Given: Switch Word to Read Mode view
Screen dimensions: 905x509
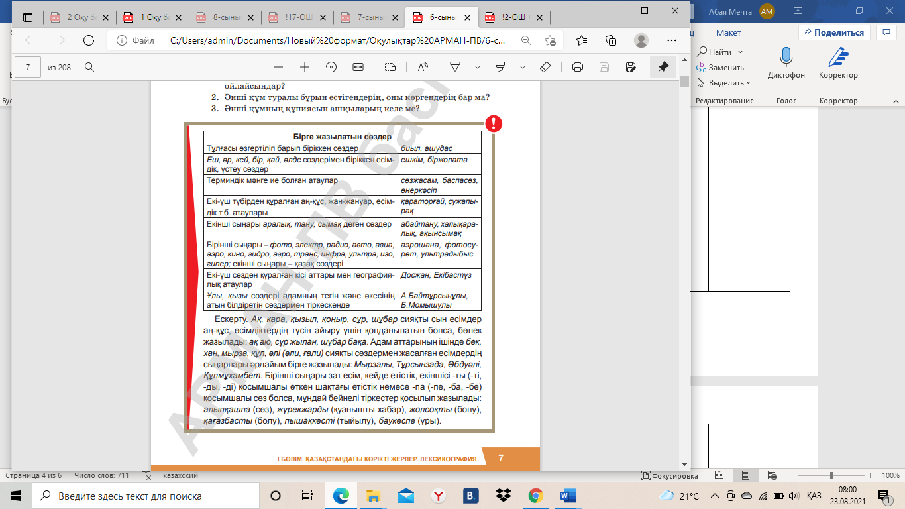Looking at the screenshot, I should point(719,476).
